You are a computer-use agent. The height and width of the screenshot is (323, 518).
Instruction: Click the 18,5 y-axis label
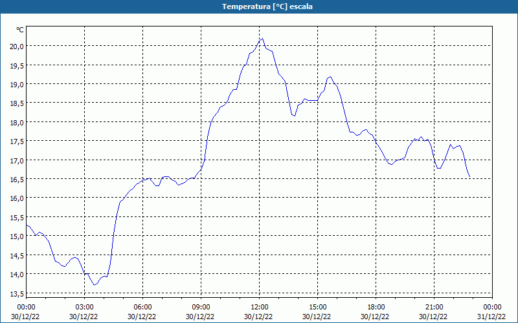[x=17, y=103]
